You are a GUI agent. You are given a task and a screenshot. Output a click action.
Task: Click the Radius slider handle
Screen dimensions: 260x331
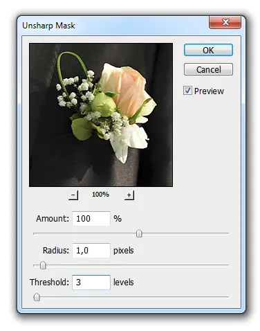(43, 265)
